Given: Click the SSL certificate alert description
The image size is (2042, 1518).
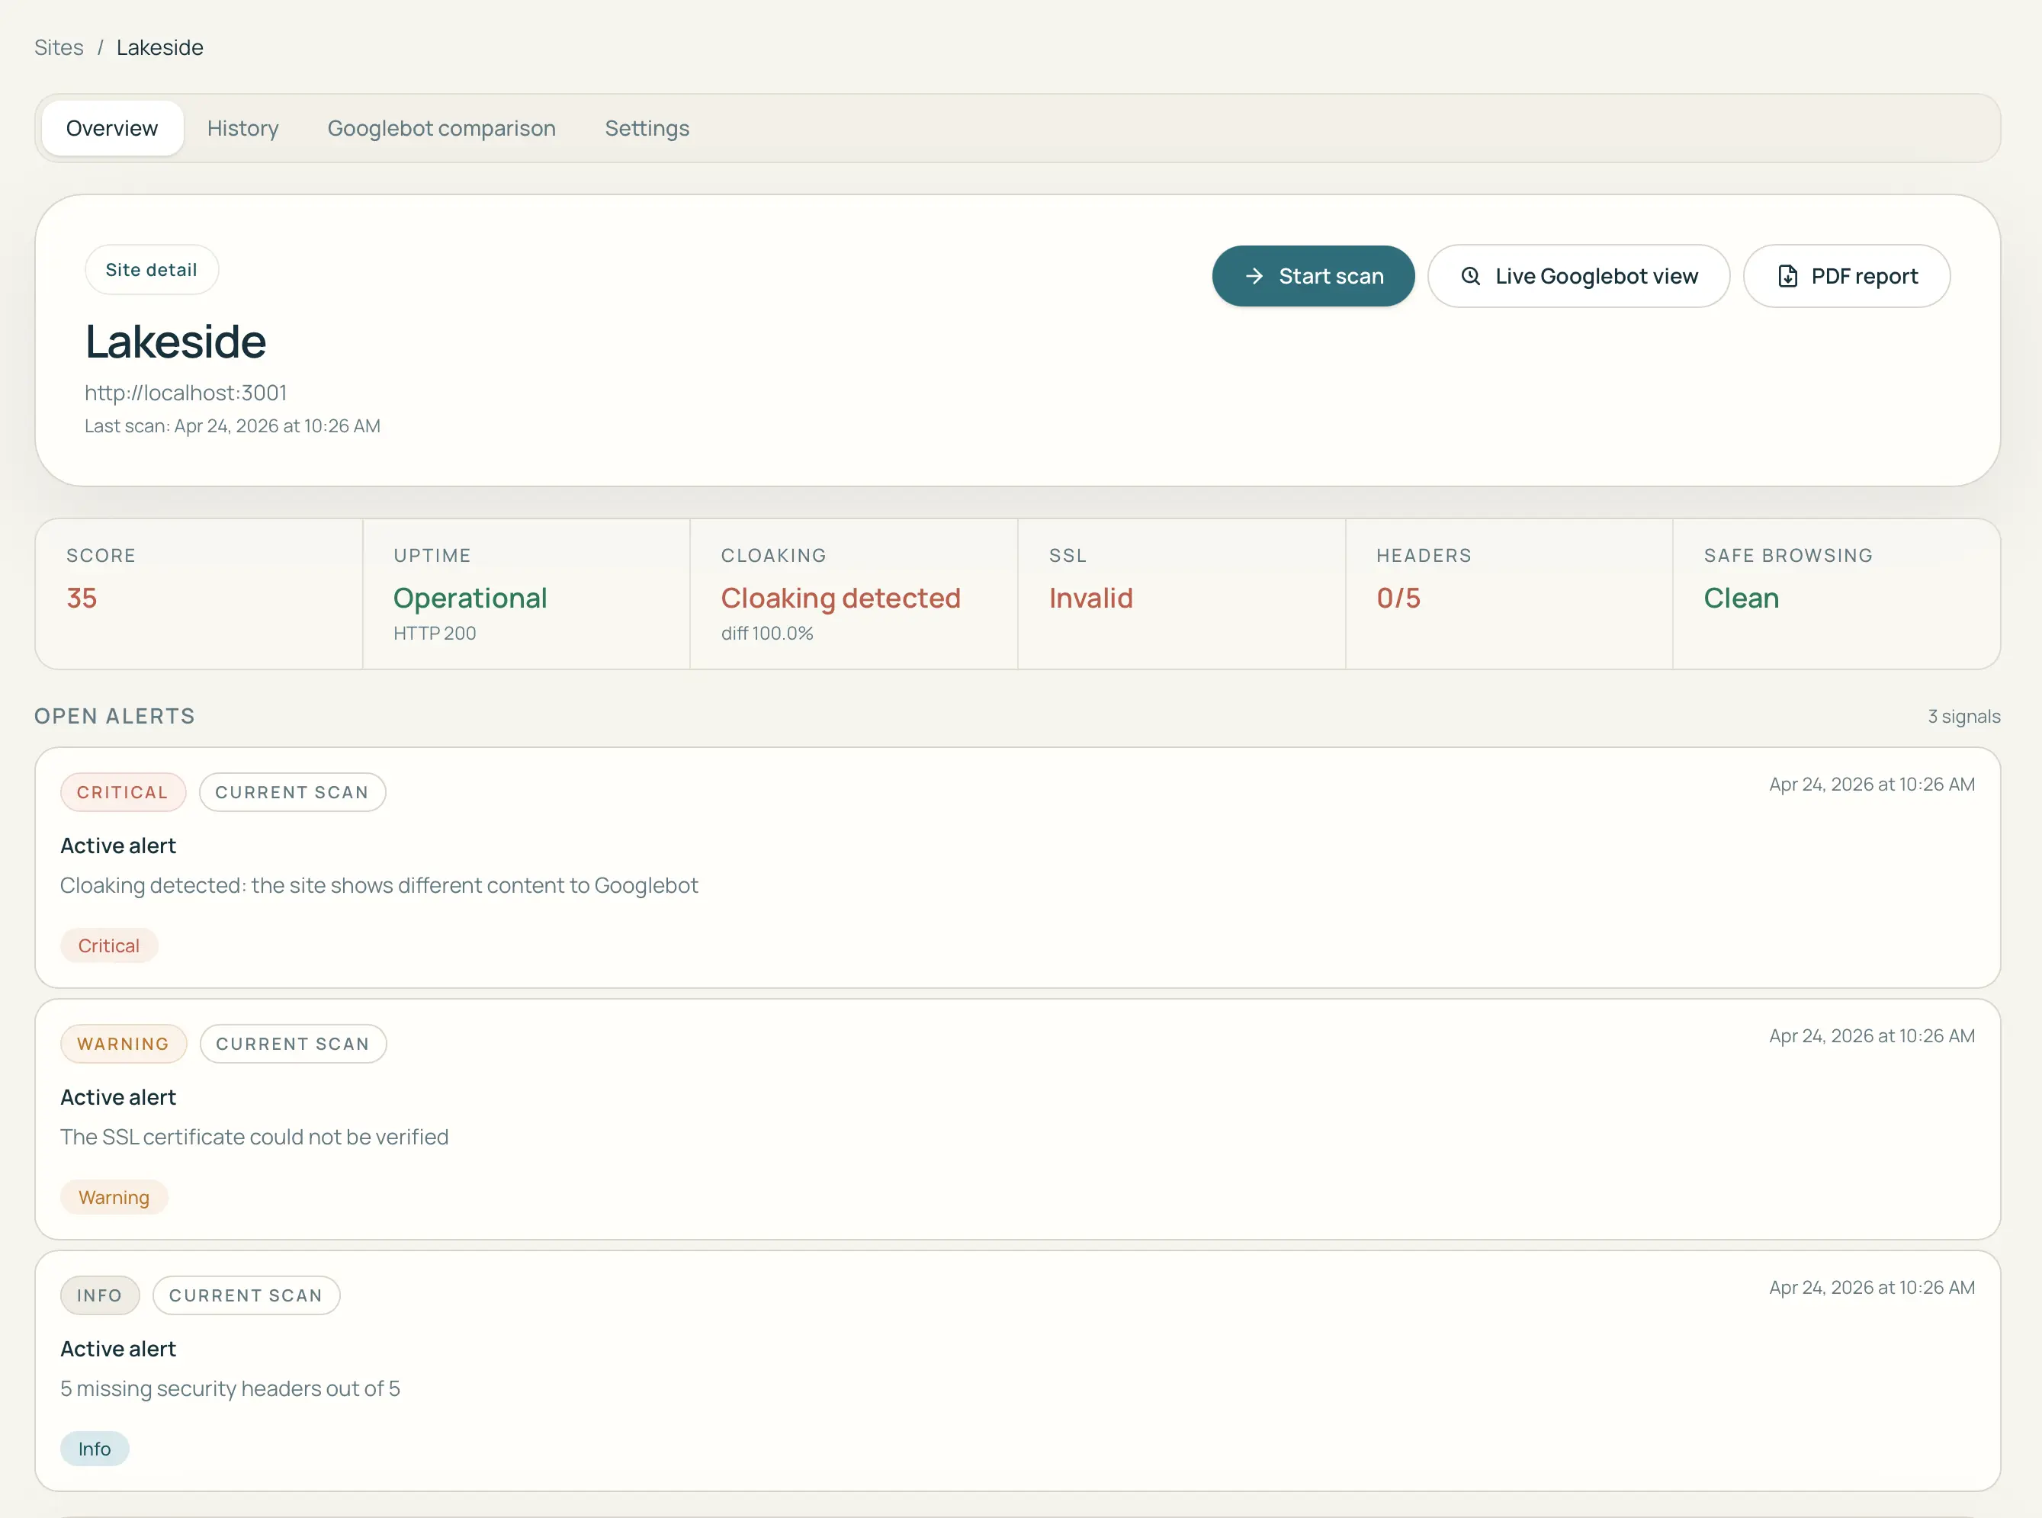Looking at the screenshot, I should coord(255,1137).
